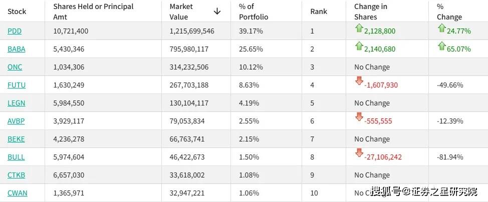This screenshot has width=488, height=202.
Task: Open the BABA stock link
Action: click(x=17, y=49)
